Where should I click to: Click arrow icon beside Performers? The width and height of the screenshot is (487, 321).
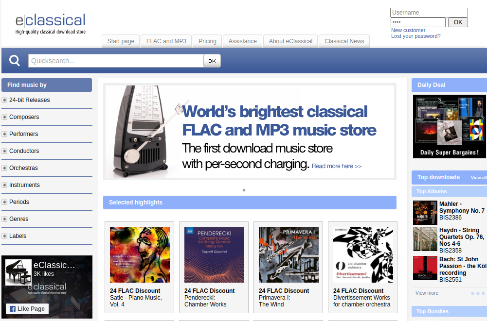click(x=4, y=135)
